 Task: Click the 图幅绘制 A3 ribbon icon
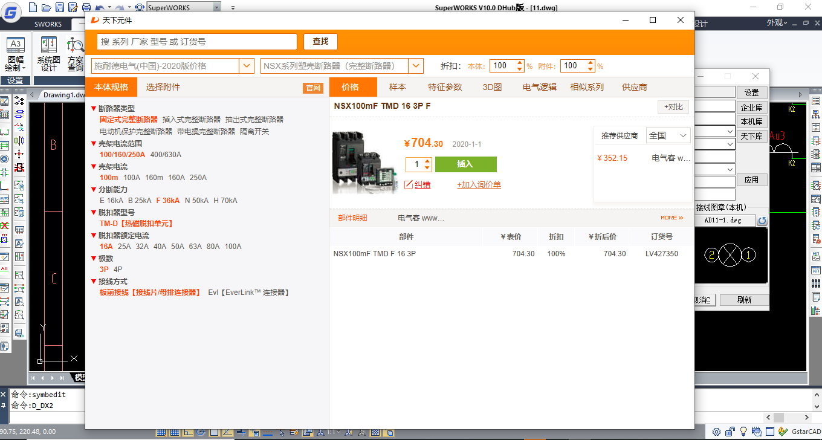pos(15,44)
